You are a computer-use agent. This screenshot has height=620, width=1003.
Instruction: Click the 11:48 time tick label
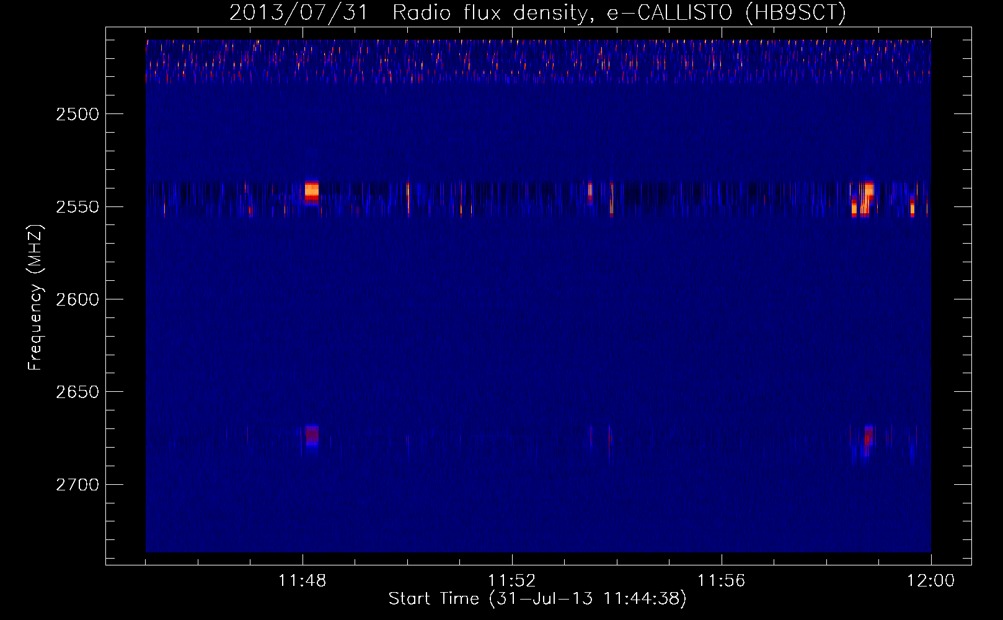click(x=303, y=581)
